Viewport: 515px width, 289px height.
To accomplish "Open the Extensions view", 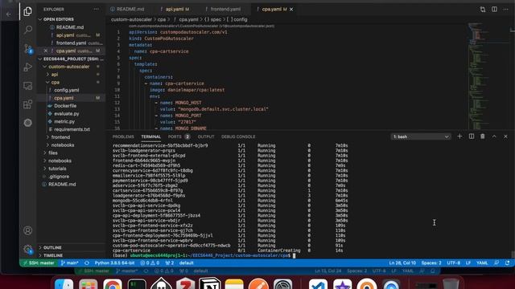I will 28,104.
